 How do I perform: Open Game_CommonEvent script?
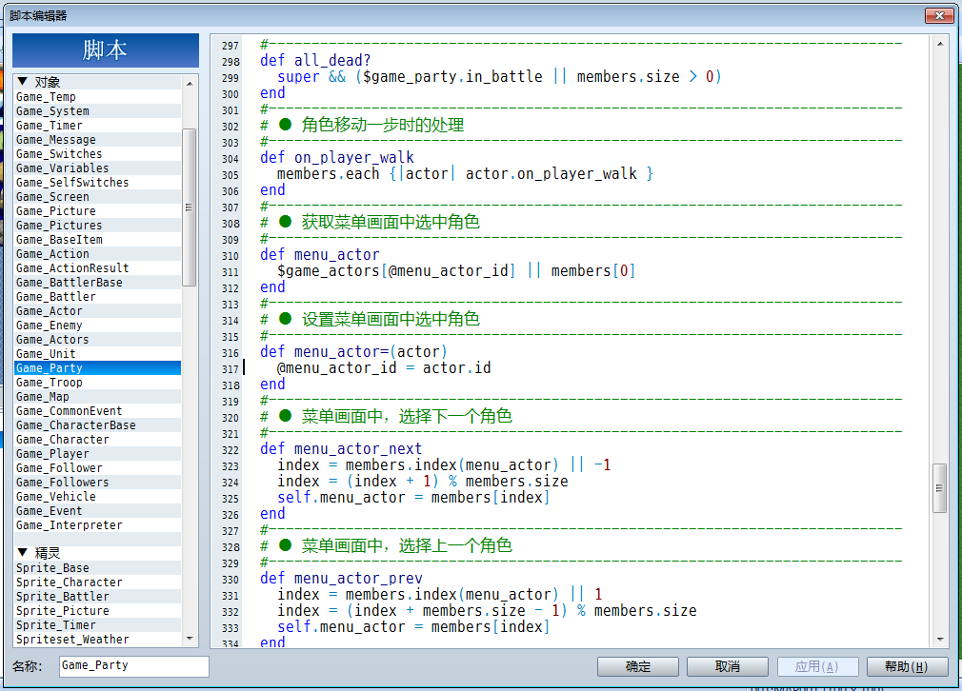97,411
